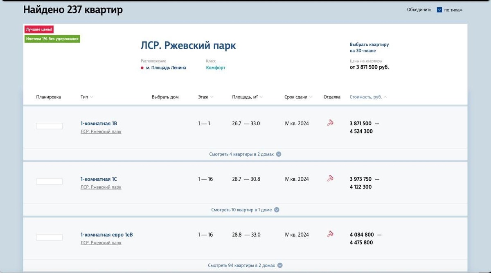Open floor plan thumbnail for 1-комнатная 1С
This screenshot has height=273, width=491.
(49, 182)
